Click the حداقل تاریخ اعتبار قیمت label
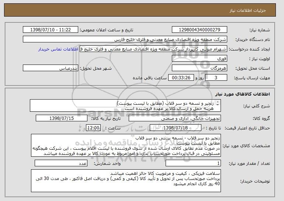This screenshot has width=284, height=201. [x=247, y=128]
